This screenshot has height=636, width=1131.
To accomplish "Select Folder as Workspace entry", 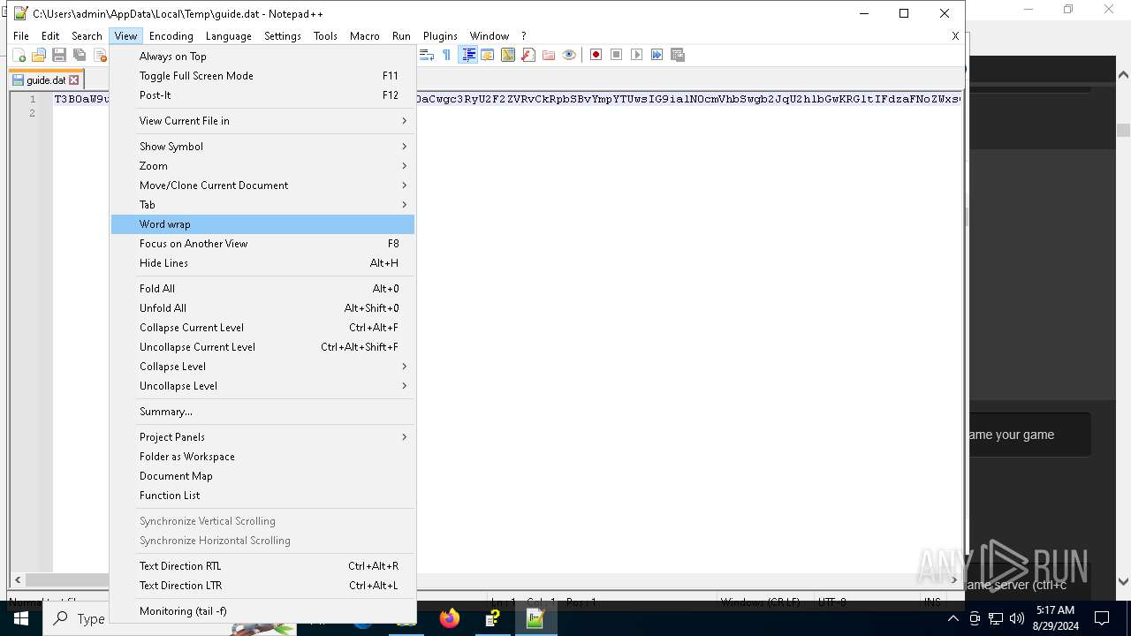I will tap(262, 457).
